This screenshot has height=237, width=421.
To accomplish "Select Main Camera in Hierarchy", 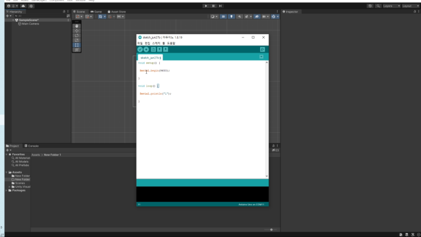I will point(28,24).
